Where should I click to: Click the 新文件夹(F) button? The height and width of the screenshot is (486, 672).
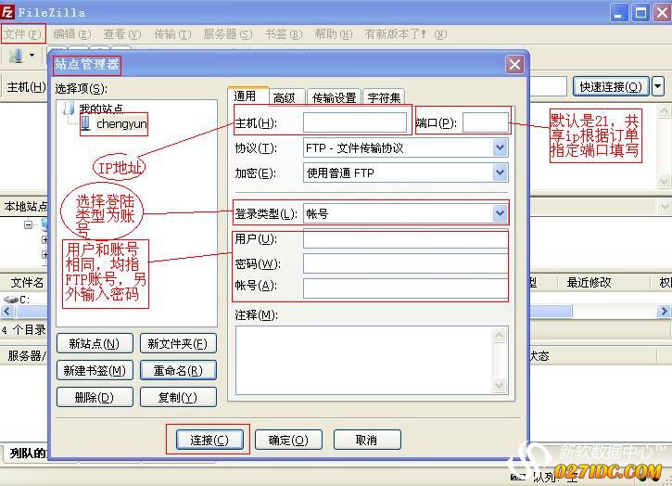(178, 343)
